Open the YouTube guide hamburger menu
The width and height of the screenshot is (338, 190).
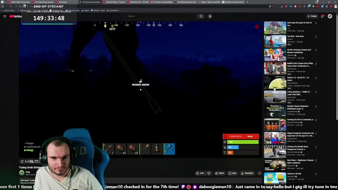click(x=4, y=16)
